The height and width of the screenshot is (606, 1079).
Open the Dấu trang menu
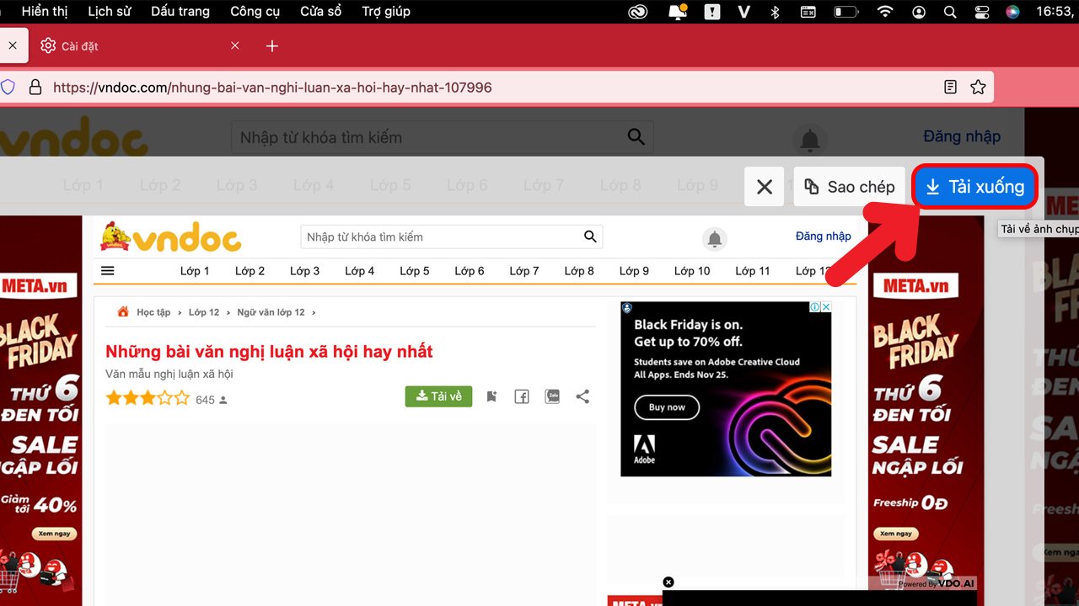[180, 12]
